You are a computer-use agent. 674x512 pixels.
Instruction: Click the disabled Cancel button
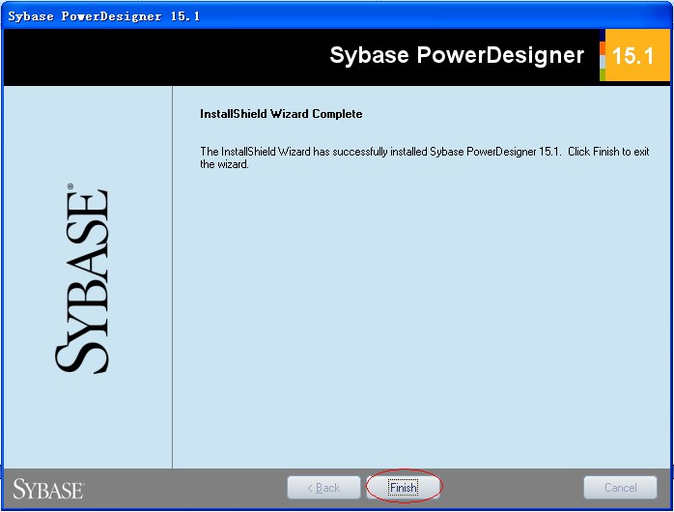tap(620, 488)
